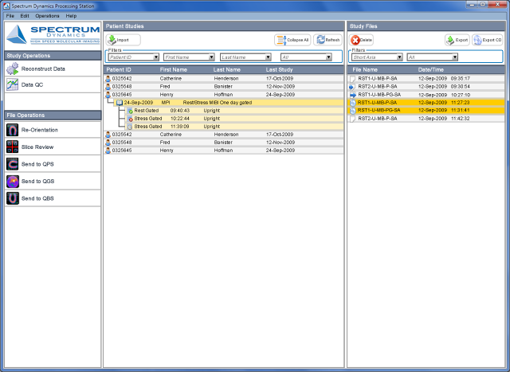
Task: Sort by the Patient ID column header
Action: pyautogui.click(x=119, y=69)
